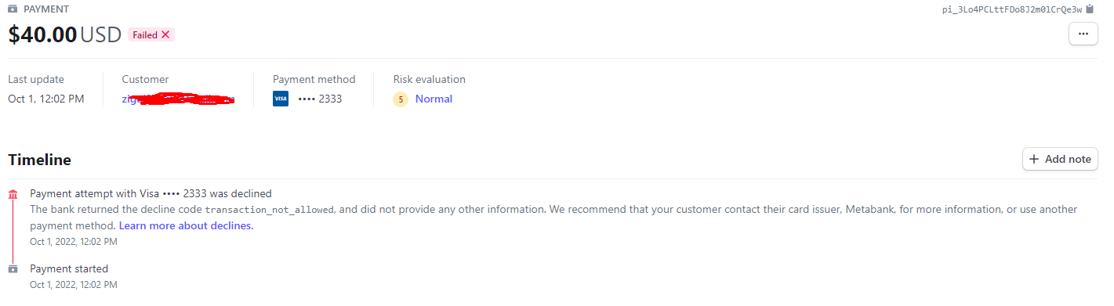Click the Normal risk evaluation link
The width and height of the screenshot is (1114, 306).
[434, 99]
